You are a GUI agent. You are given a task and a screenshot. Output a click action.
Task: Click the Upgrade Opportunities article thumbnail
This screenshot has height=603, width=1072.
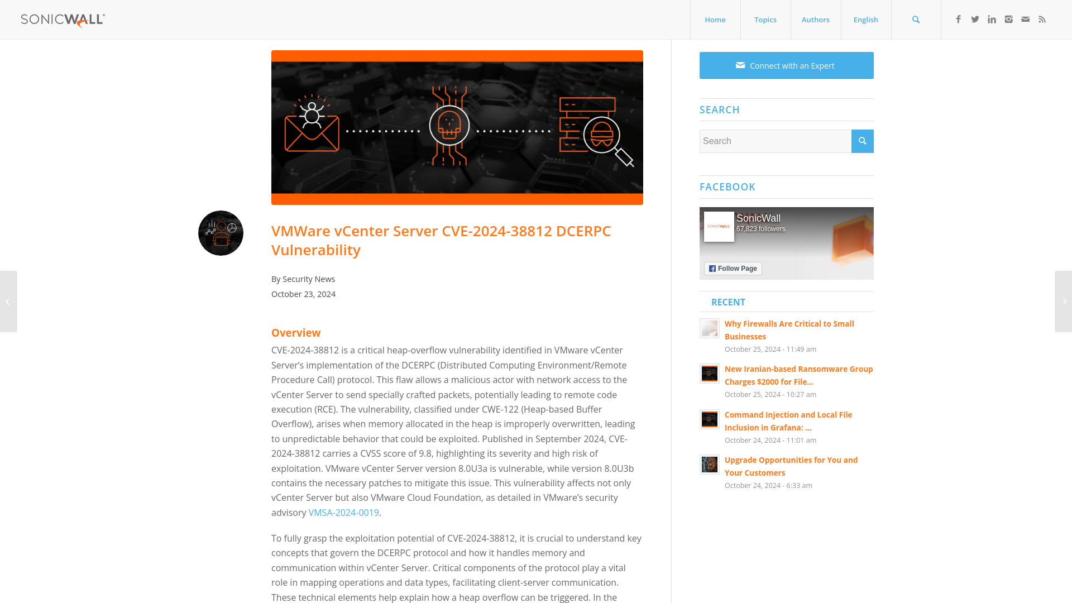point(710,465)
